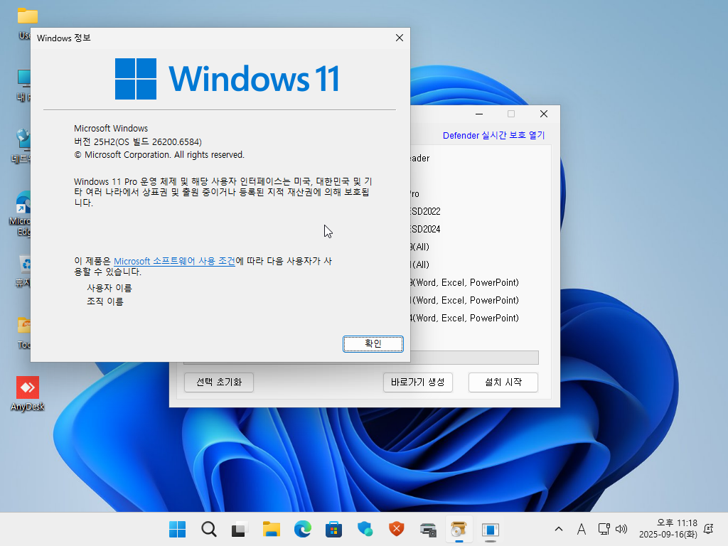
Task: Click the 설치 시작 button
Action: (503, 382)
